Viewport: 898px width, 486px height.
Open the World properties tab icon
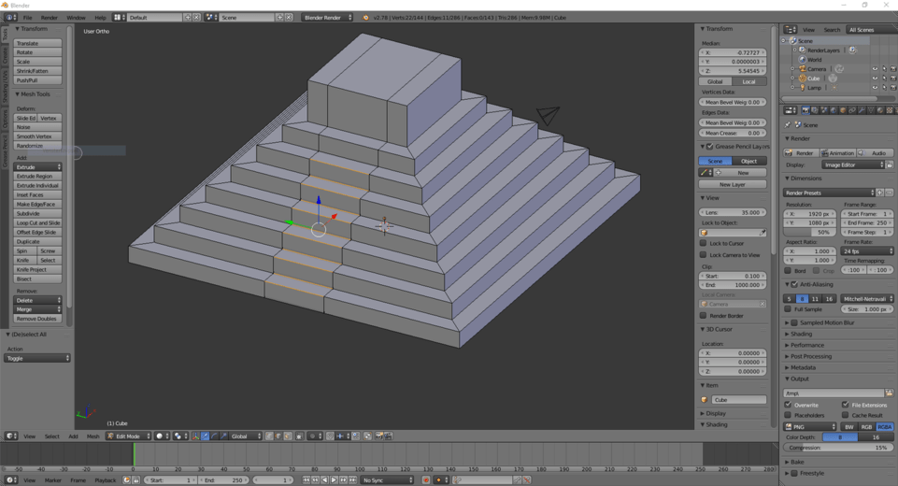[834, 110]
